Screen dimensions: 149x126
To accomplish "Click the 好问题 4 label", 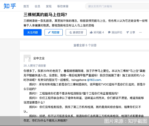I will tap(99, 32).
